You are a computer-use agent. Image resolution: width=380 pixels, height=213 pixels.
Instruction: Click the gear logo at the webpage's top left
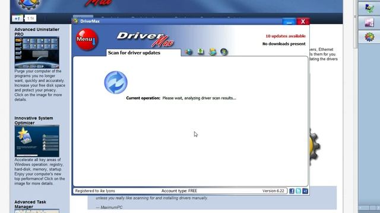[29, 4]
